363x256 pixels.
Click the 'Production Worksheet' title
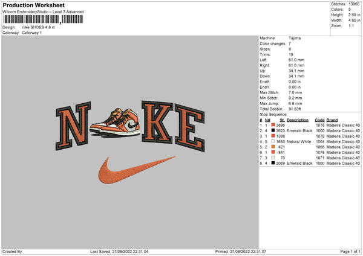pyautogui.click(x=33, y=5)
